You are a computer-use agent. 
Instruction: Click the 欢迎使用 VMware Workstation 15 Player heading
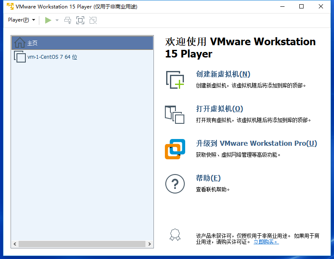pos(240,48)
